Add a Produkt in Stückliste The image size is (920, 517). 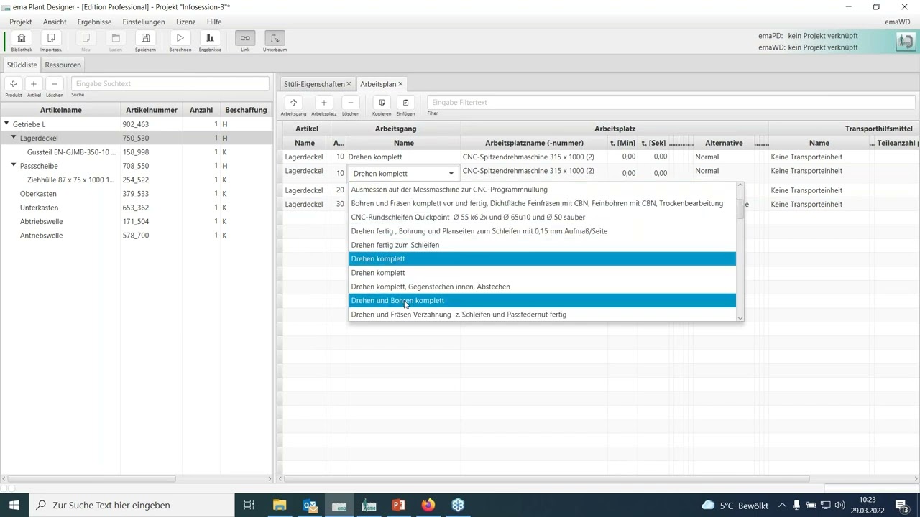pyautogui.click(x=14, y=84)
